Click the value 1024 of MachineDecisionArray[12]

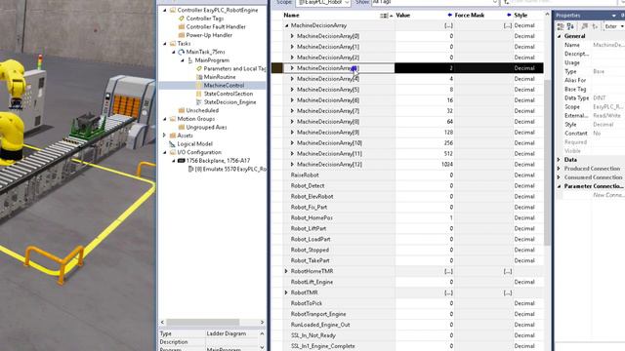pyautogui.click(x=447, y=164)
